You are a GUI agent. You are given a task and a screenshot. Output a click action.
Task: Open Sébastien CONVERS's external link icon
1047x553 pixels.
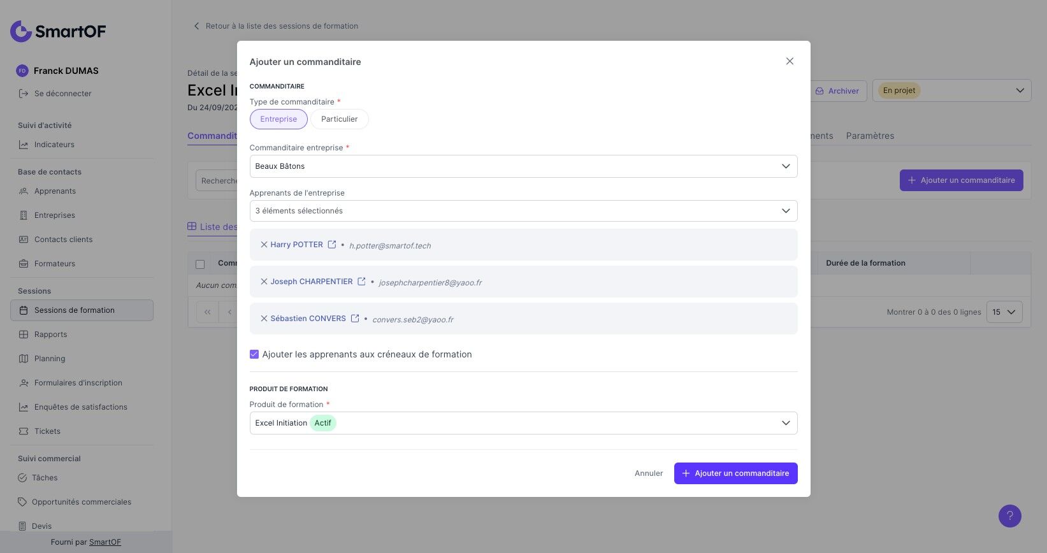coord(355,319)
